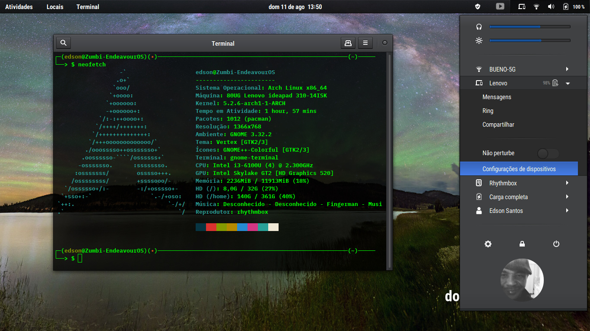Open the clock showing dom 11 de ago 13:50

click(x=295, y=6)
